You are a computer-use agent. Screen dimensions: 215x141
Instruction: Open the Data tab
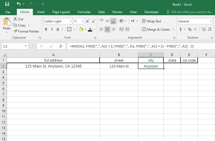pyautogui.click(x=101, y=12)
